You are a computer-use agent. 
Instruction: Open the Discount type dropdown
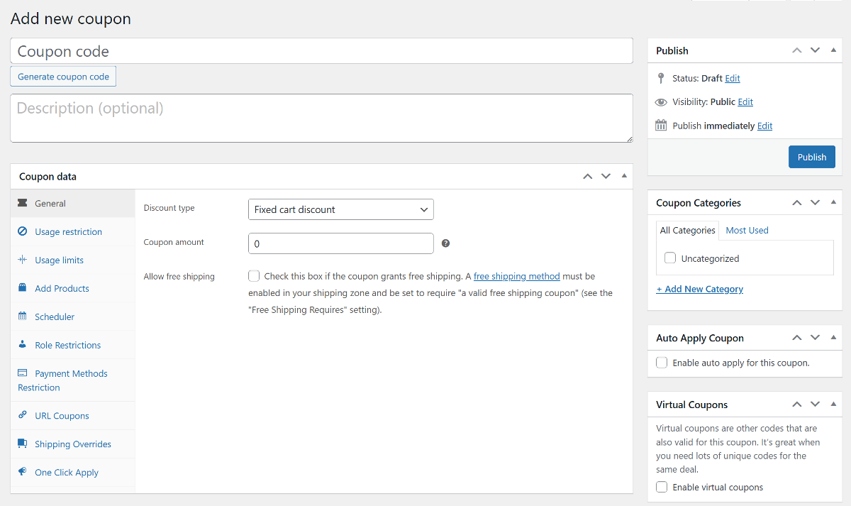[x=340, y=209]
